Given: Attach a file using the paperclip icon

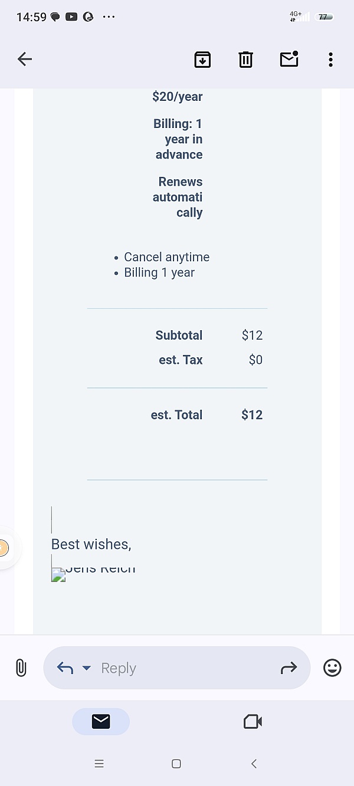Looking at the screenshot, I should pos(21,668).
